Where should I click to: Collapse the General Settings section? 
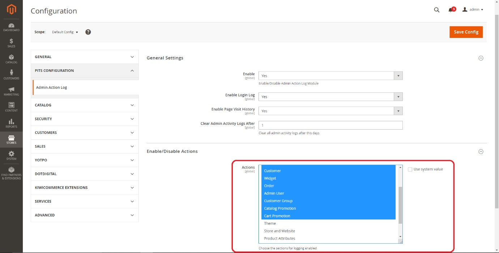click(481, 58)
